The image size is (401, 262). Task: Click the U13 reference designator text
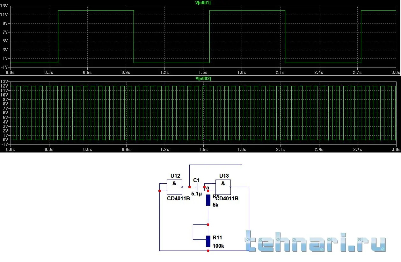tap(224, 176)
